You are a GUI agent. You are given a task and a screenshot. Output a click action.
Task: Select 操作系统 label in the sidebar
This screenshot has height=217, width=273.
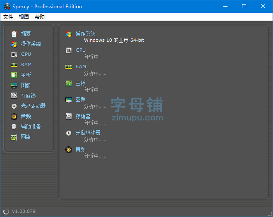(x=31, y=44)
